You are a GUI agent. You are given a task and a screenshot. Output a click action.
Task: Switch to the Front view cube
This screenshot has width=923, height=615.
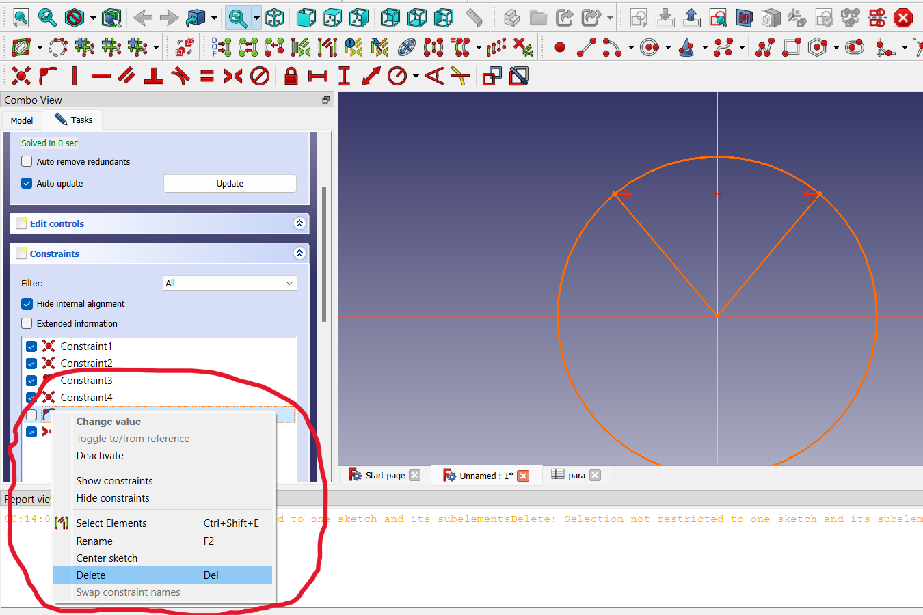point(306,18)
